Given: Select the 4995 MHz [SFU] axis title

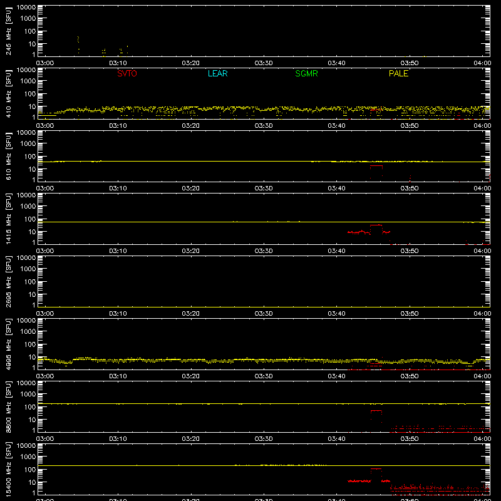Looking at the screenshot, I should [x=8, y=344].
